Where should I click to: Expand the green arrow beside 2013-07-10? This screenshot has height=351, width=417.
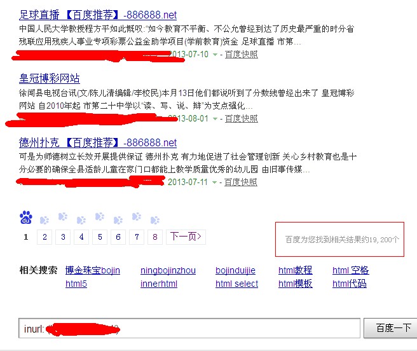pos(215,55)
